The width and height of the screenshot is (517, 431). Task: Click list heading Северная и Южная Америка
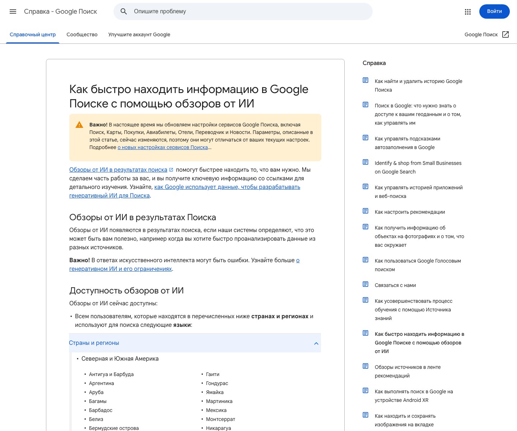point(120,358)
